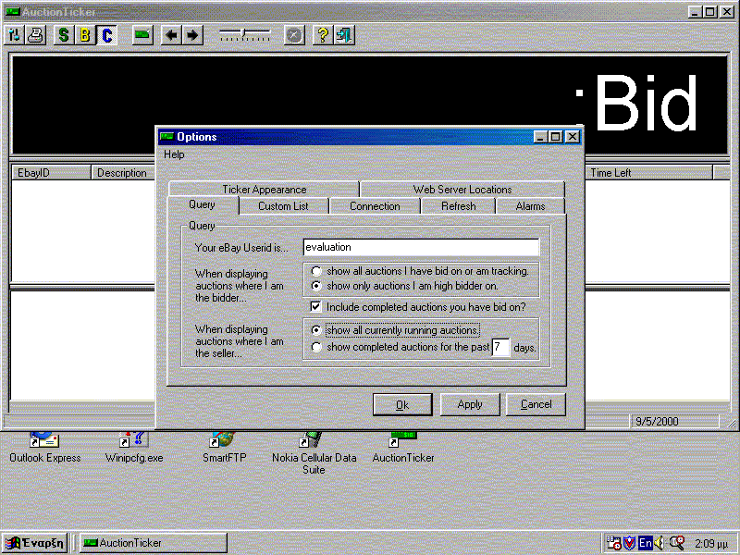The image size is (740, 555).
Task: Click the Cancel button
Action: pyautogui.click(x=536, y=404)
